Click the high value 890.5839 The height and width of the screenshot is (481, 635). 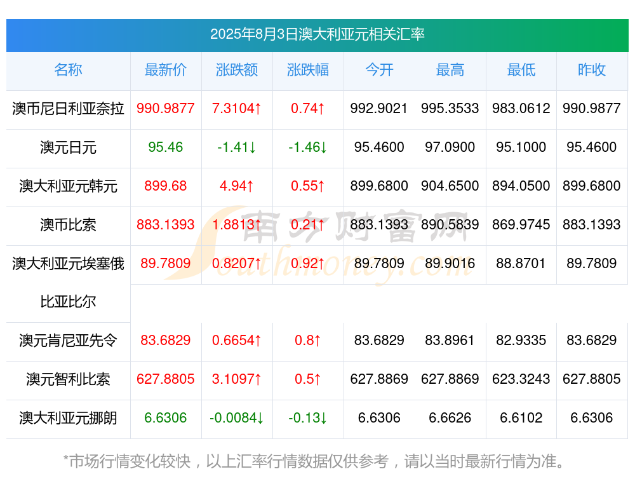click(450, 224)
